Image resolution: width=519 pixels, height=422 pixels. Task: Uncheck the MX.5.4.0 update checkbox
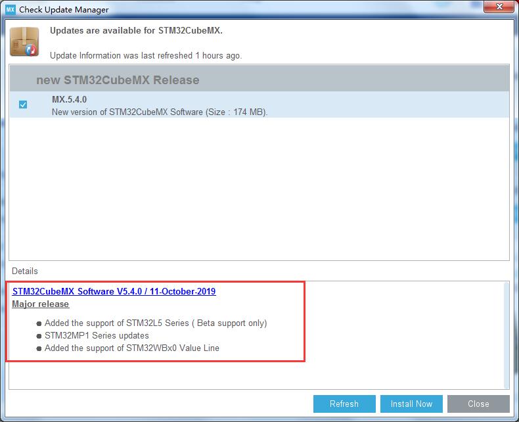tap(23, 105)
